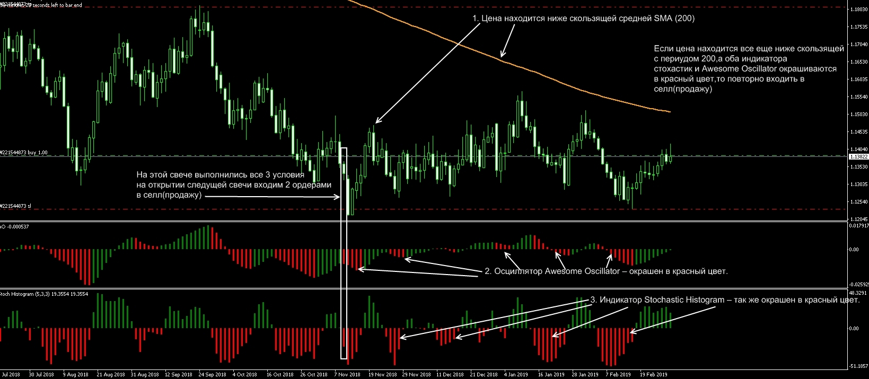Click the '26 Oct 2018' date label

pos(314,375)
